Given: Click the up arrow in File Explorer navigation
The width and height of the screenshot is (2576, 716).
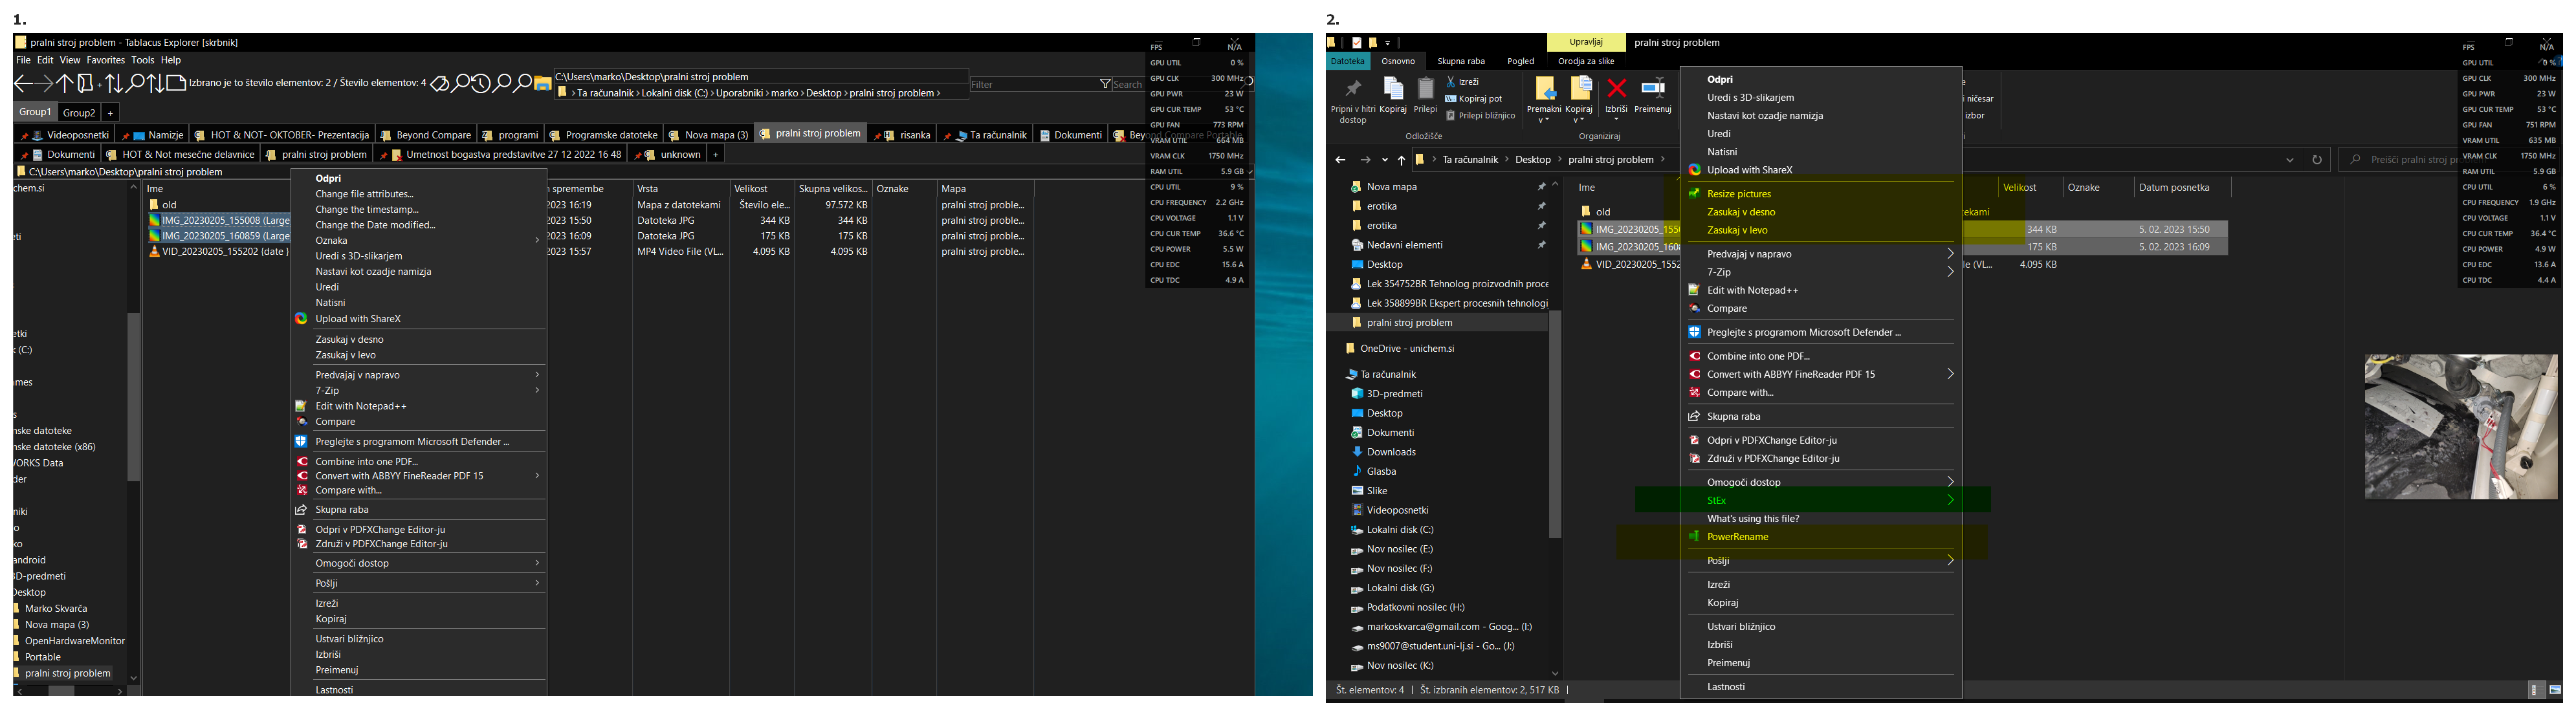Looking at the screenshot, I should pyautogui.click(x=1401, y=160).
